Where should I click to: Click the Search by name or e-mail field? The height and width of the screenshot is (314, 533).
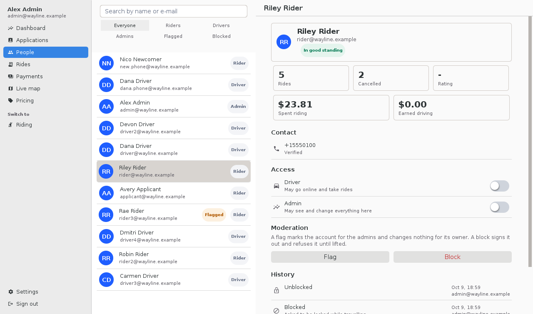174,11
